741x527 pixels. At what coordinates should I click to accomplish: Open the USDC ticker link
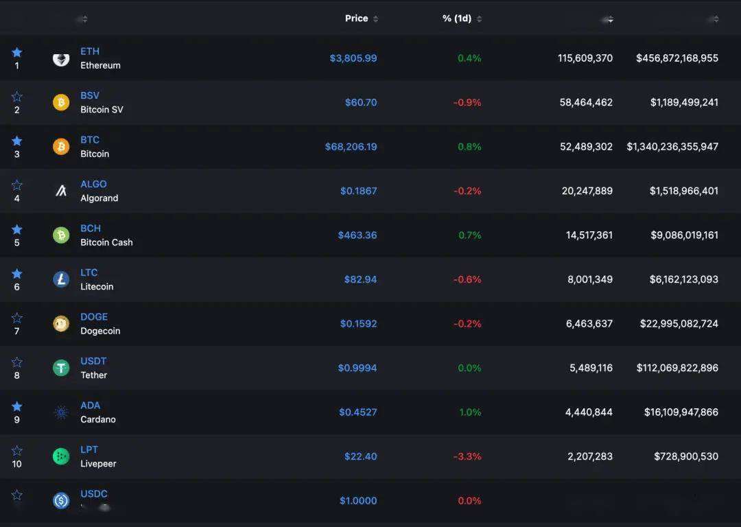pyautogui.click(x=94, y=494)
